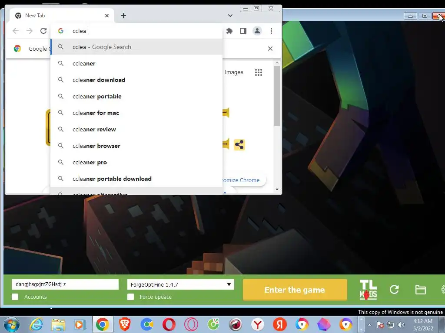Choose 'ccleaner portable download' suggestion

point(136,179)
